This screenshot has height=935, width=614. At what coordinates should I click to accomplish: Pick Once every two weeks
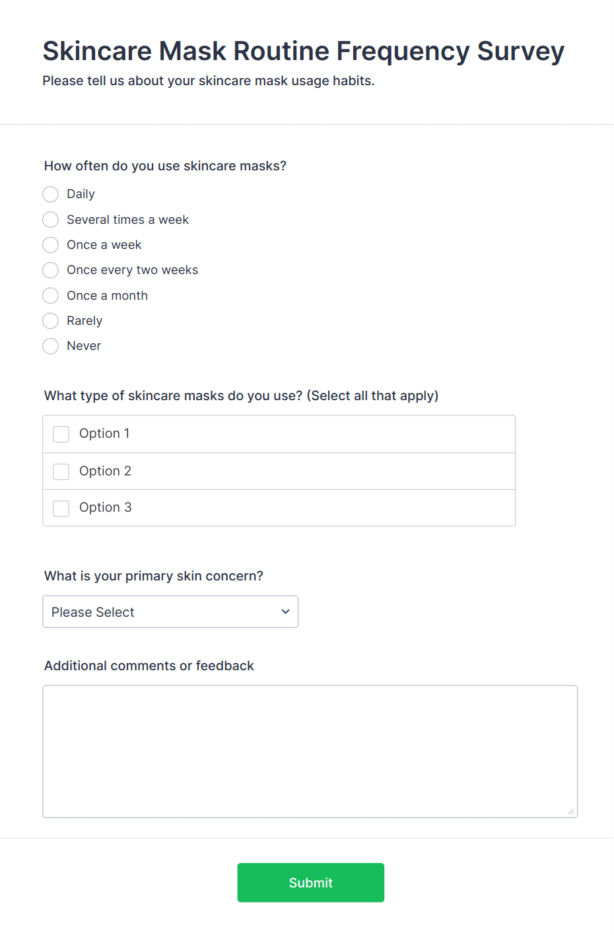51,270
